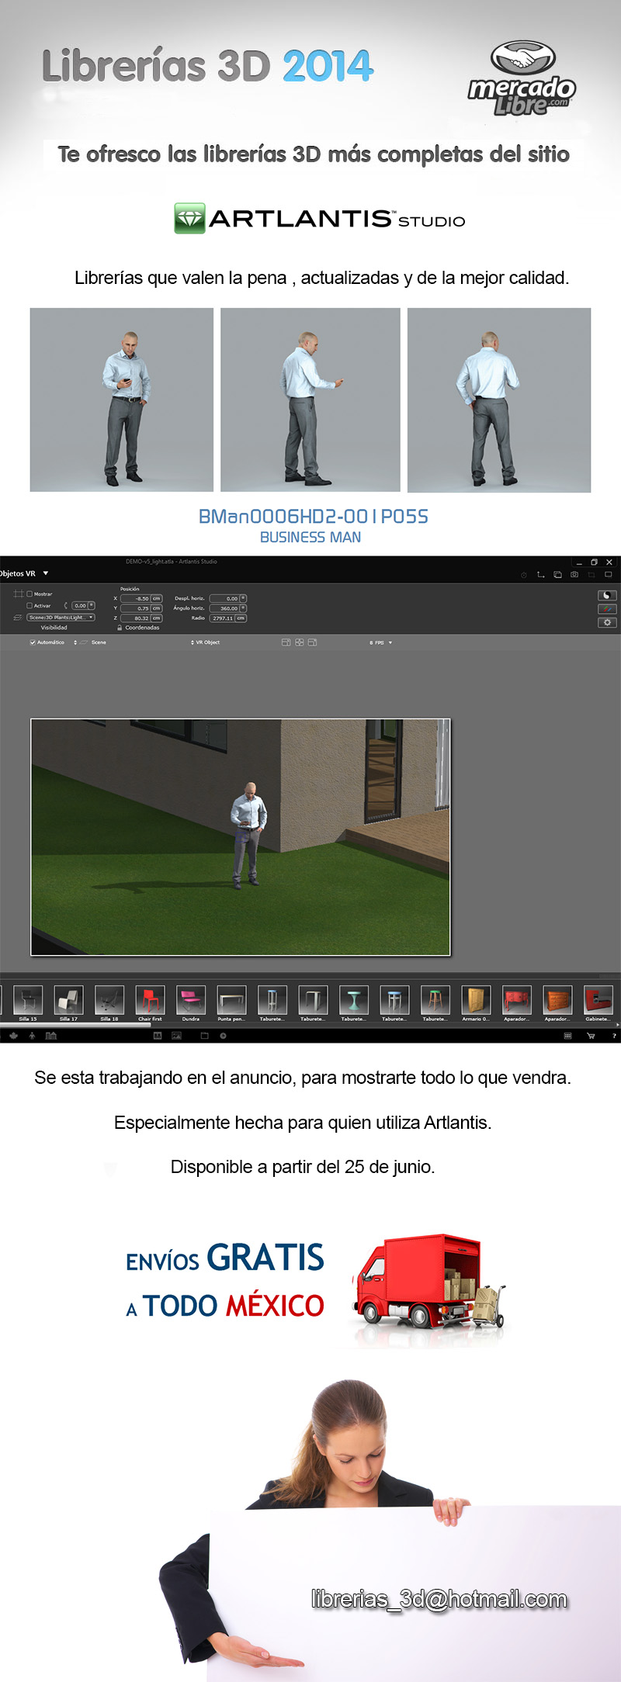This screenshot has height=1682, width=621.
Task: Click the cm unit button for X
Action: click(156, 598)
